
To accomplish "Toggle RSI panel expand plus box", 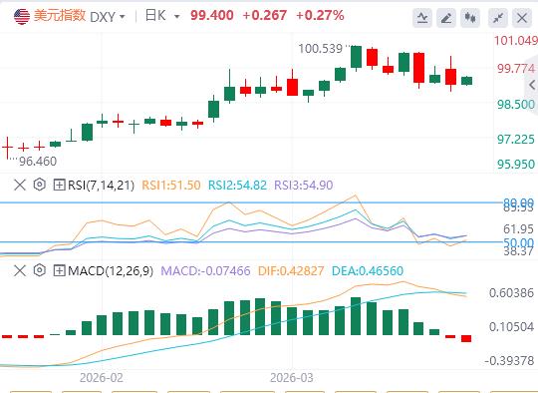I will pyautogui.click(x=59, y=185).
